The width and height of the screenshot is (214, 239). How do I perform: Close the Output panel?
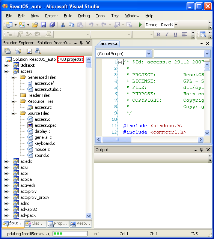[208, 150]
